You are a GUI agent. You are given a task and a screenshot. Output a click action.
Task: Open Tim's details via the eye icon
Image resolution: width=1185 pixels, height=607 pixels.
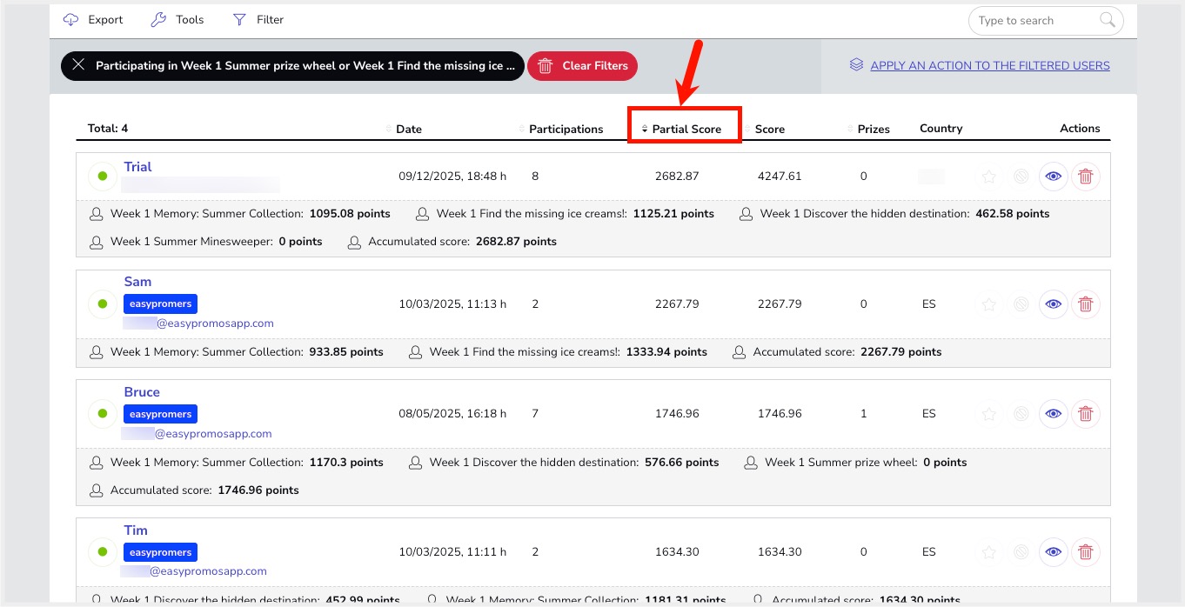(1054, 552)
